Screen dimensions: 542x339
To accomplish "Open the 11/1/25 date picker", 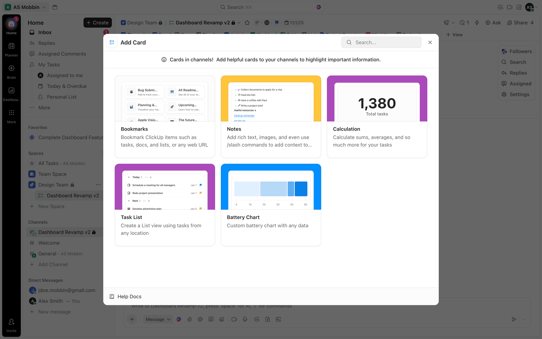I will point(294,23).
